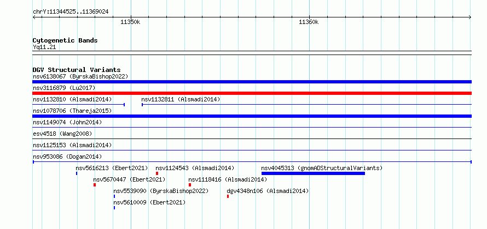Select the small blue nsv5539090 marker
The height and width of the screenshot is (229, 487).
pos(114,196)
